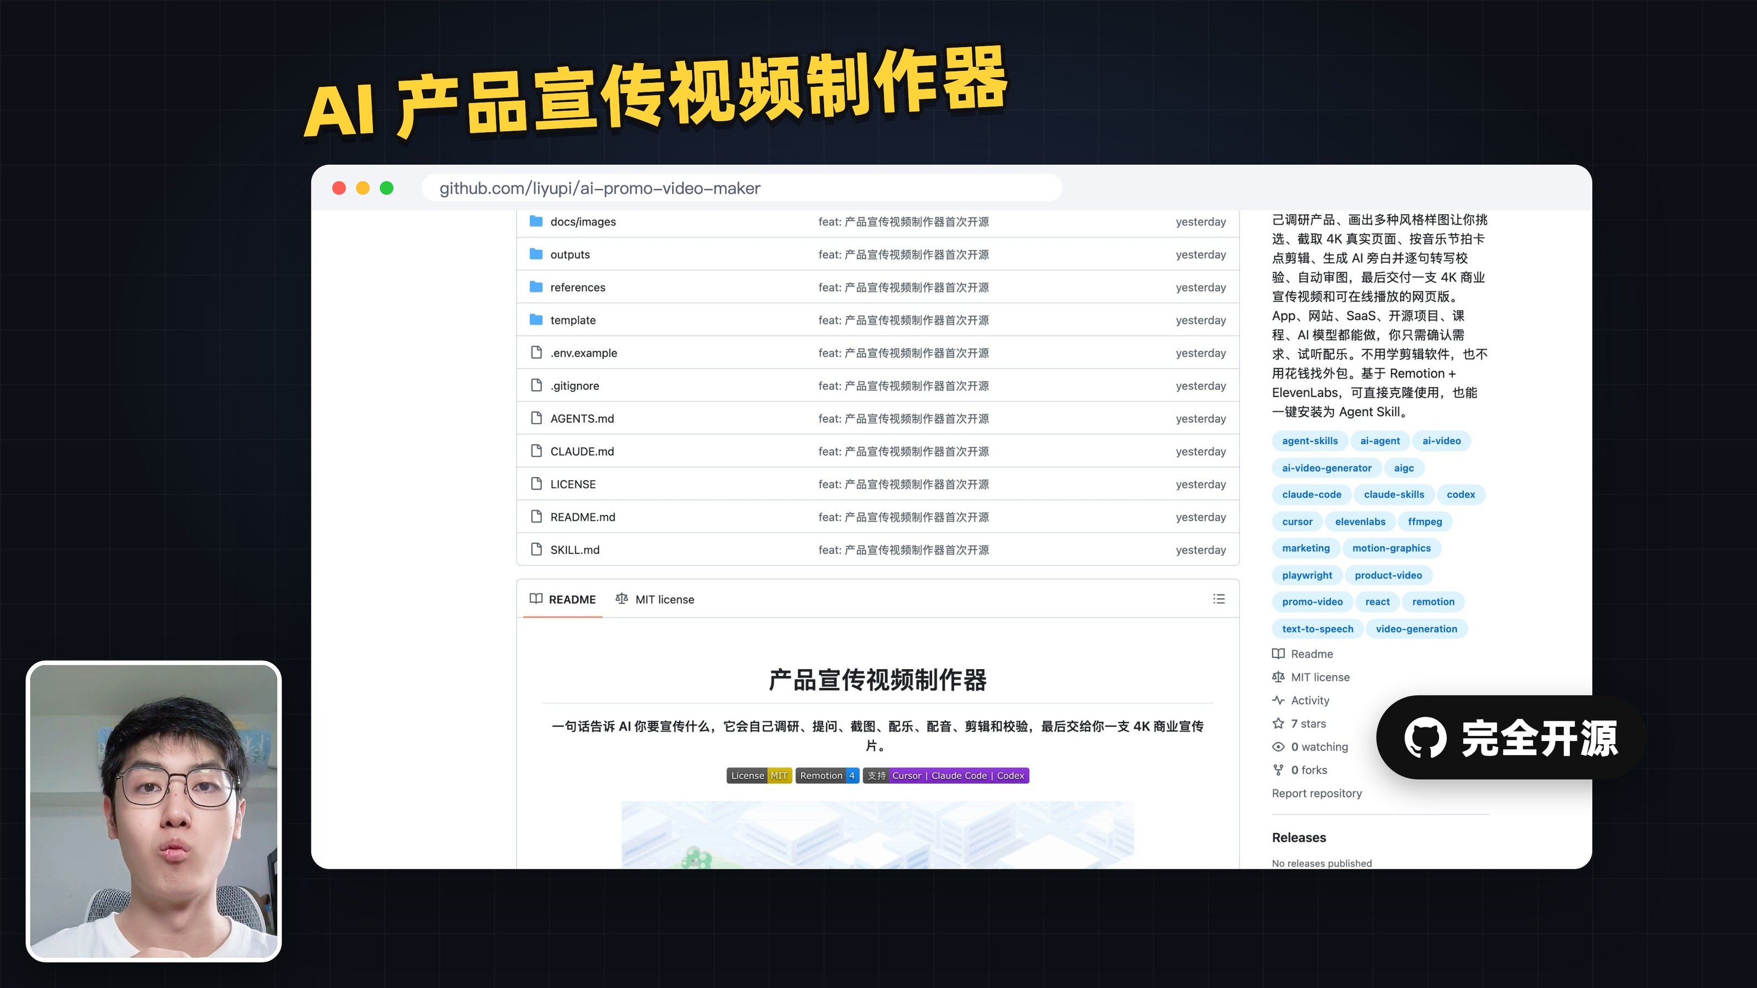This screenshot has height=988, width=1757.
Task: Open the sidebar Readme link
Action: [x=1303, y=654]
